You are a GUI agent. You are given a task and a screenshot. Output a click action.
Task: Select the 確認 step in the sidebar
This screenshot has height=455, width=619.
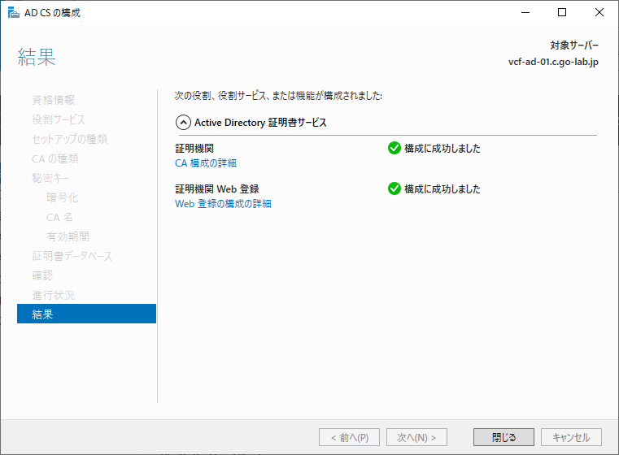[x=42, y=275]
